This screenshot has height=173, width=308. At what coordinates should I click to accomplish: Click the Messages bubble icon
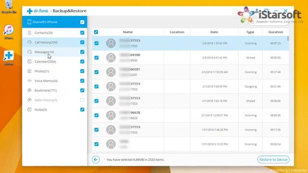(x=29, y=52)
